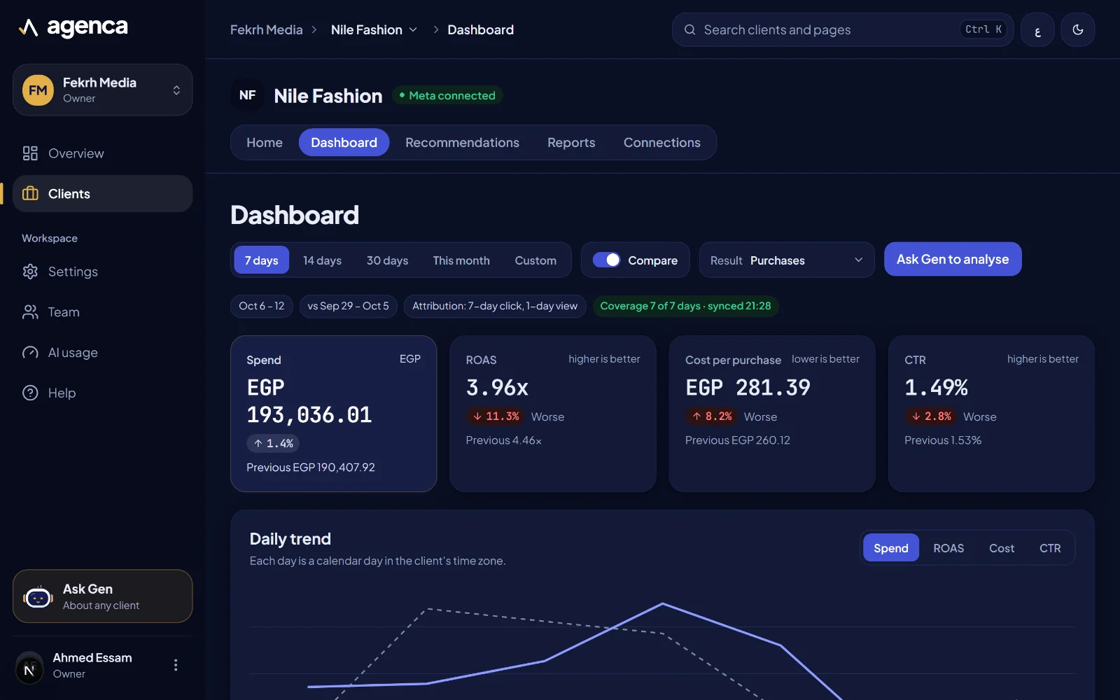The image size is (1120, 700).
Task: Click the search magnifier icon
Action: (689, 30)
